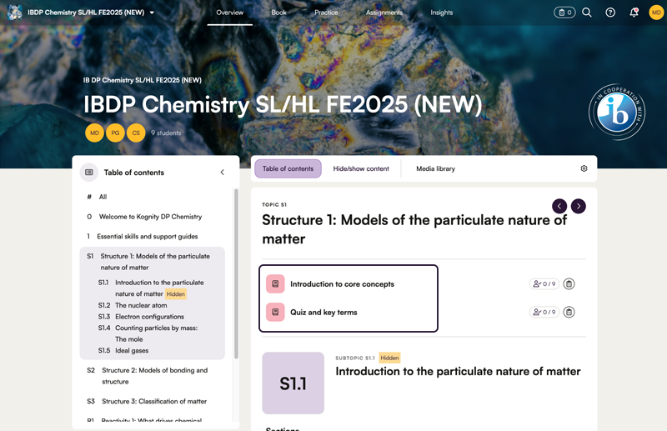Click the Hidden badge beside Subtopic S1.1

point(389,358)
